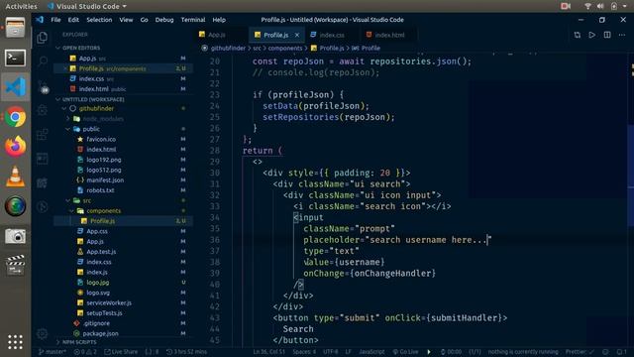Open package.json in the explorer
The image size is (634, 357).
pos(123,333)
